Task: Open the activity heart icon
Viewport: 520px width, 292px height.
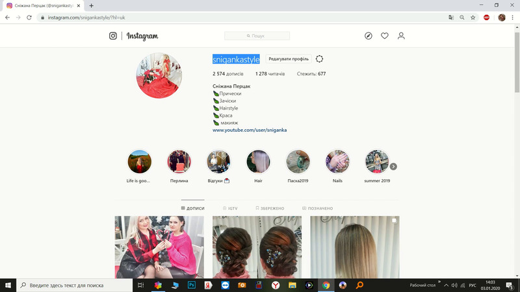Action: pyautogui.click(x=385, y=36)
